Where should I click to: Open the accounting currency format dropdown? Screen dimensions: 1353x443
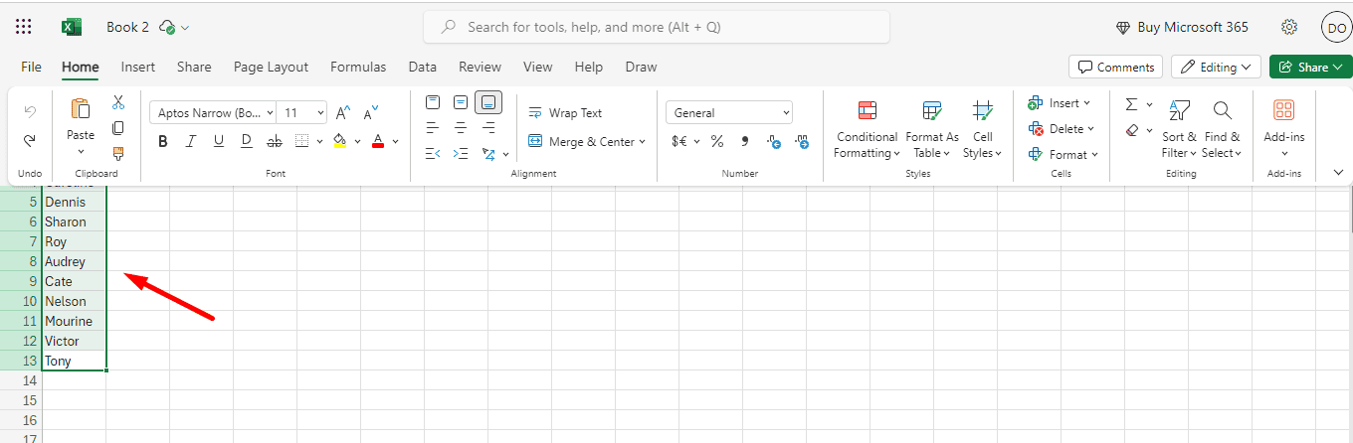[696, 142]
